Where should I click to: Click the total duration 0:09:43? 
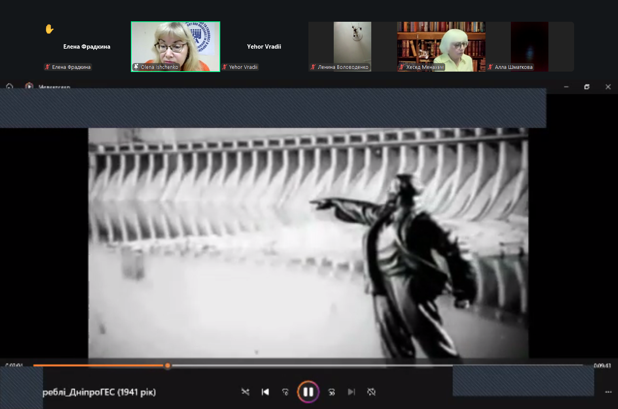(602, 365)
